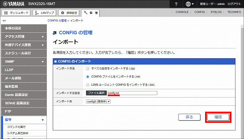Open Dante 最適設定 in sidebar
This screenshot has width=244, height=139.
[24, 95]
